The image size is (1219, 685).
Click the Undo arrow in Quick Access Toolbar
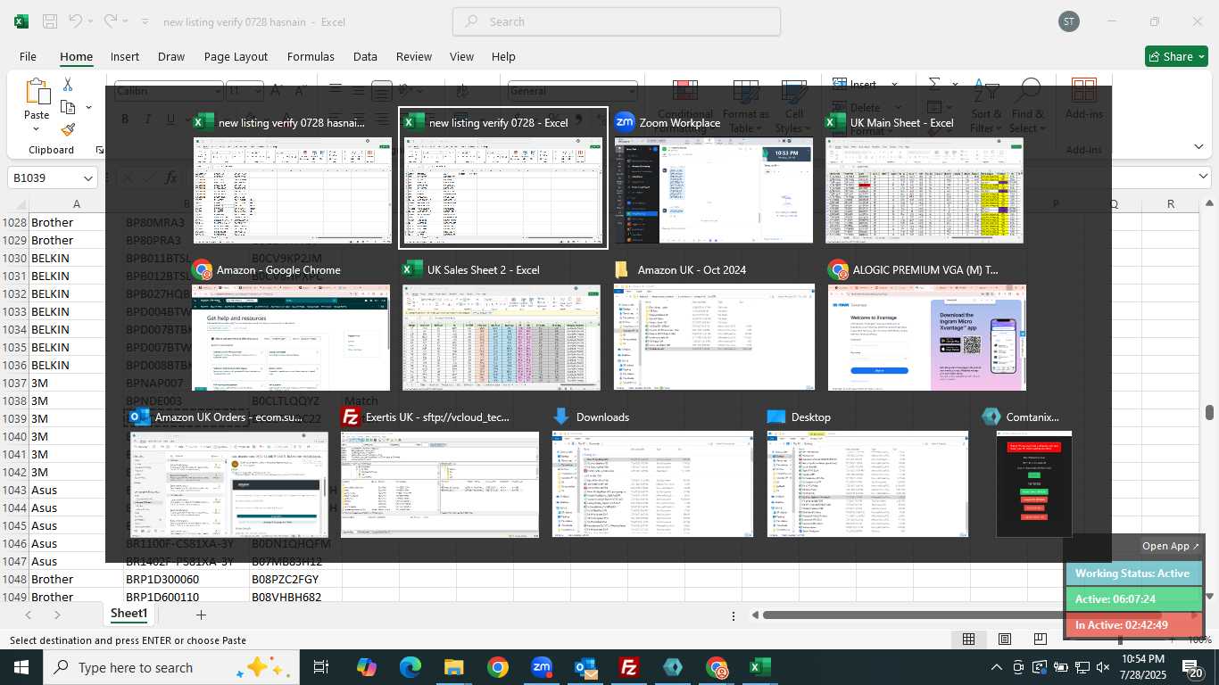[x=75, y=21]
